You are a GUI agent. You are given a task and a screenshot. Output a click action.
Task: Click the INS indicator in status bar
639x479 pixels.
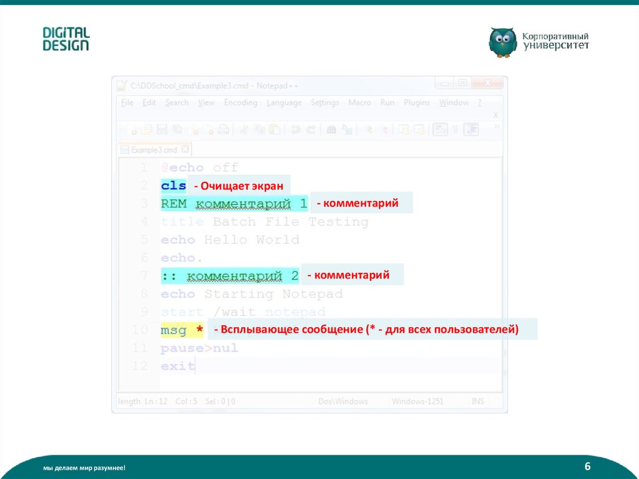(x=477, y=402)
